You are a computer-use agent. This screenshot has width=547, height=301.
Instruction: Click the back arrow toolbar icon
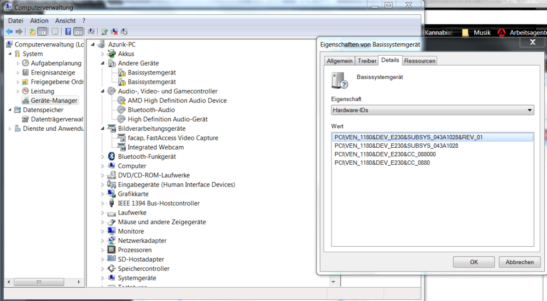click(9, 32)
